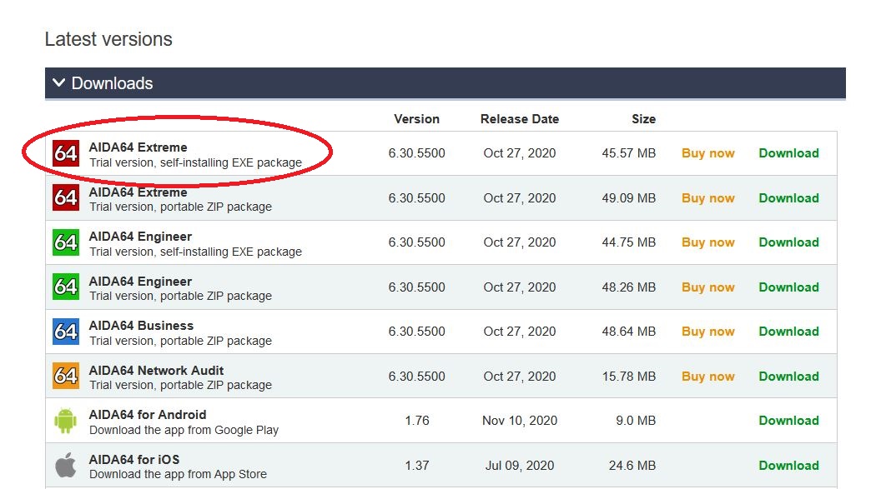Click version 1.37 for iOS
Image resolution: width=881 pixels, height=489 pixels.
(x=417, y=466)
